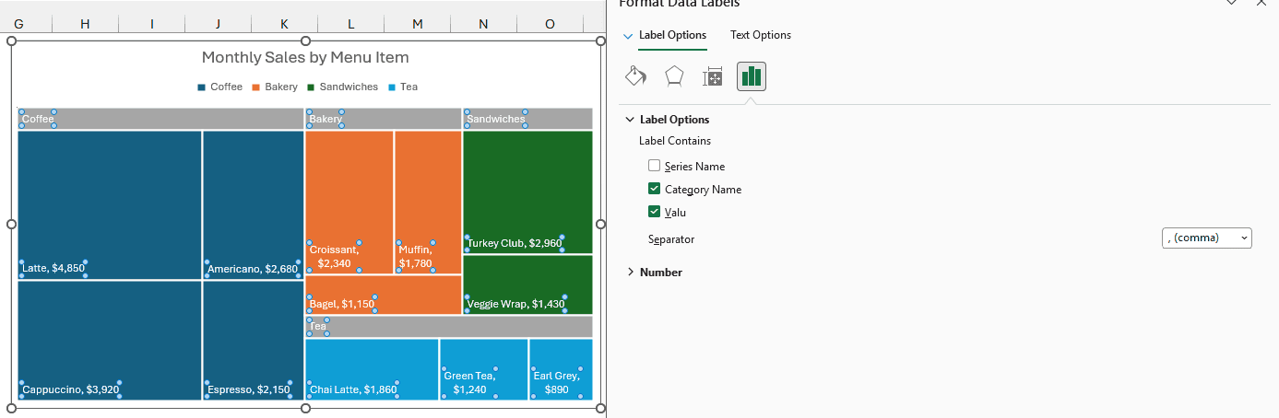Click the Coffee category banner
This screenshot has width=1279, height=418.
click(x=160, y=119)
